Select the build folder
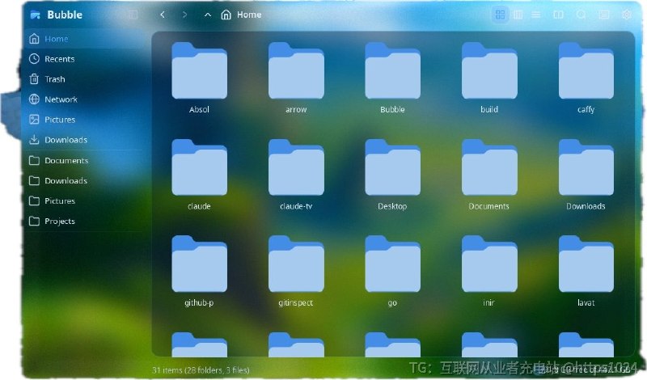 point(489,78)
